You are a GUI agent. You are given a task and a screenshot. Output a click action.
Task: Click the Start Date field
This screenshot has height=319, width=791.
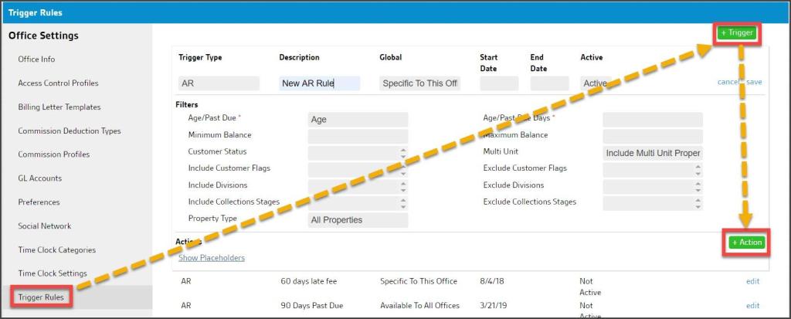click(x=499, y=83)
